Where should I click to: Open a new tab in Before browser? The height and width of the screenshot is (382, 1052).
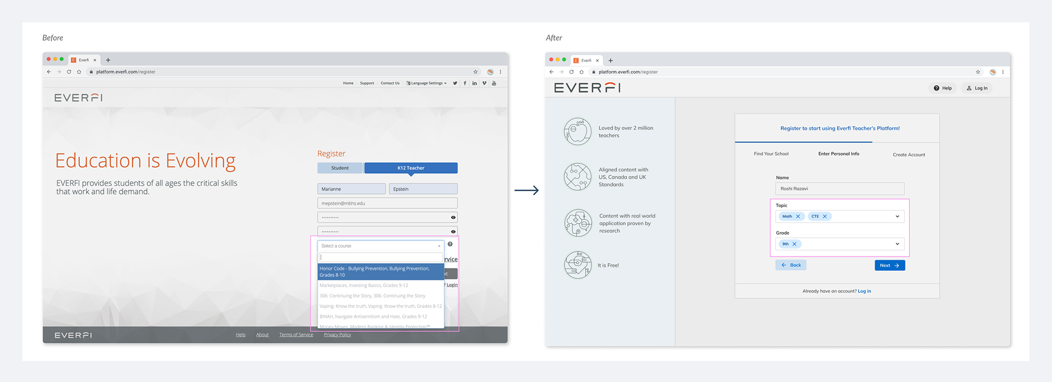[108, 60]
